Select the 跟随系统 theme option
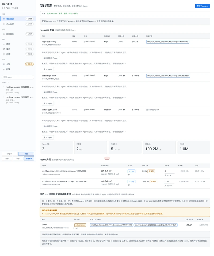The image size is (214, 256). [29, 158]
